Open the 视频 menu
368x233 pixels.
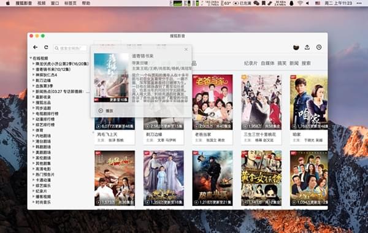click(x=42, y=3)
